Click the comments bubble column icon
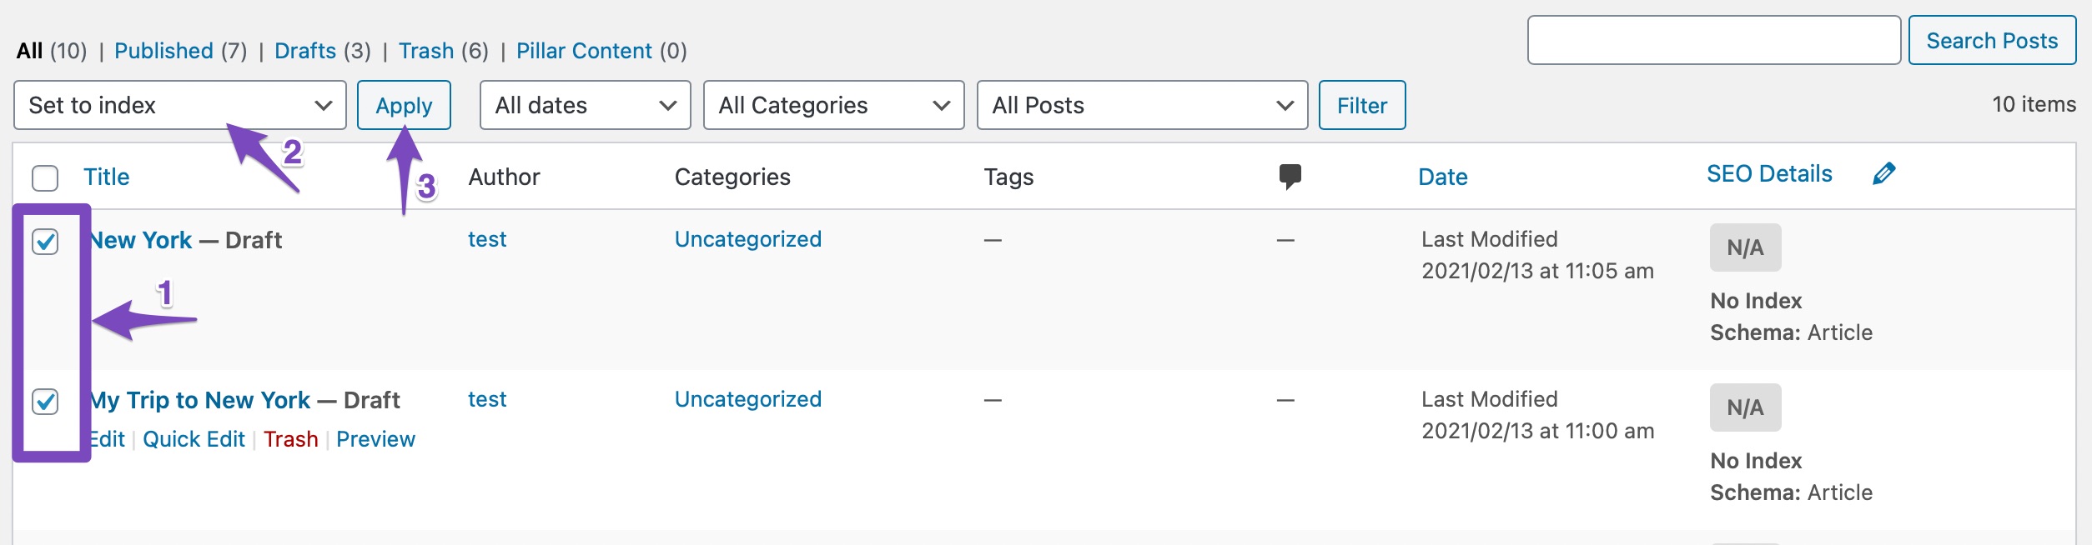 tap(1290, 176)
